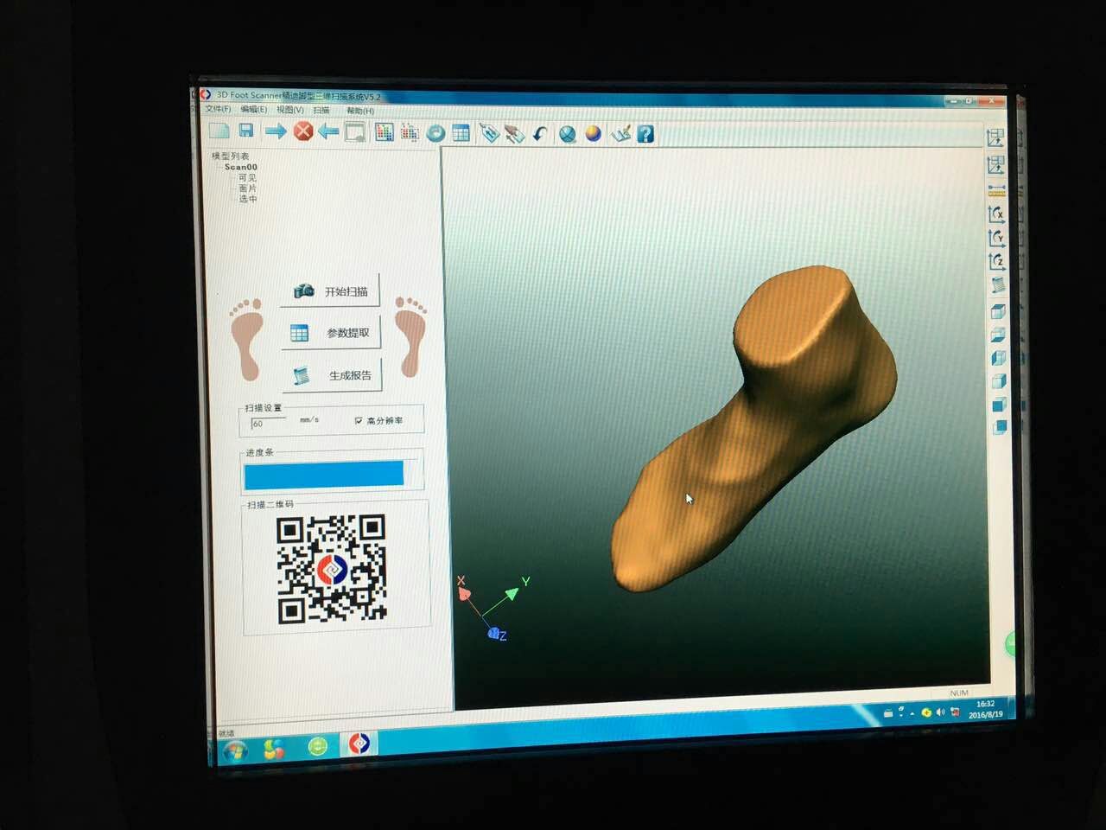Image resolution: width=1106 pixels, height=830 pixels.
Task: Click the orange shaded sphere icon
Action: tap(593, 134)
